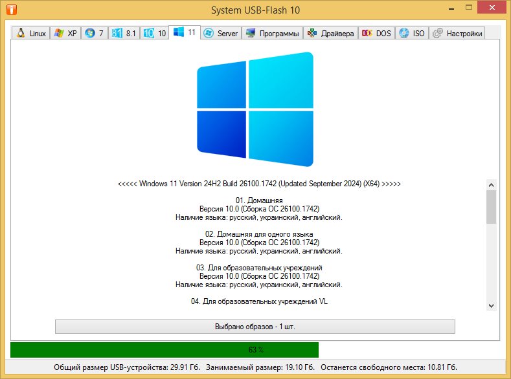Click the Server globe icon
511x379 pixels.
pos(209,34)
